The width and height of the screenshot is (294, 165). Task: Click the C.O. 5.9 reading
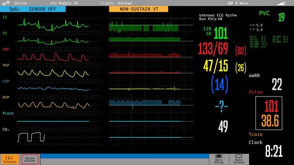(x=256, y=25)
